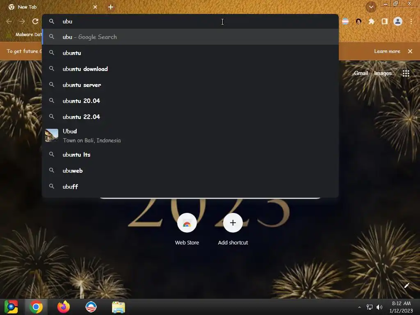
Task: Choose the 'ubuntu download' suggestion
Action: click(x=190, y=69)
